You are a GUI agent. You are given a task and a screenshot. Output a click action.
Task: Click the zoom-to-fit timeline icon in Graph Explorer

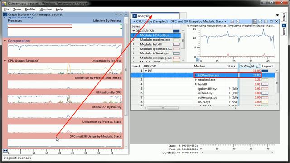pos(5,151)
